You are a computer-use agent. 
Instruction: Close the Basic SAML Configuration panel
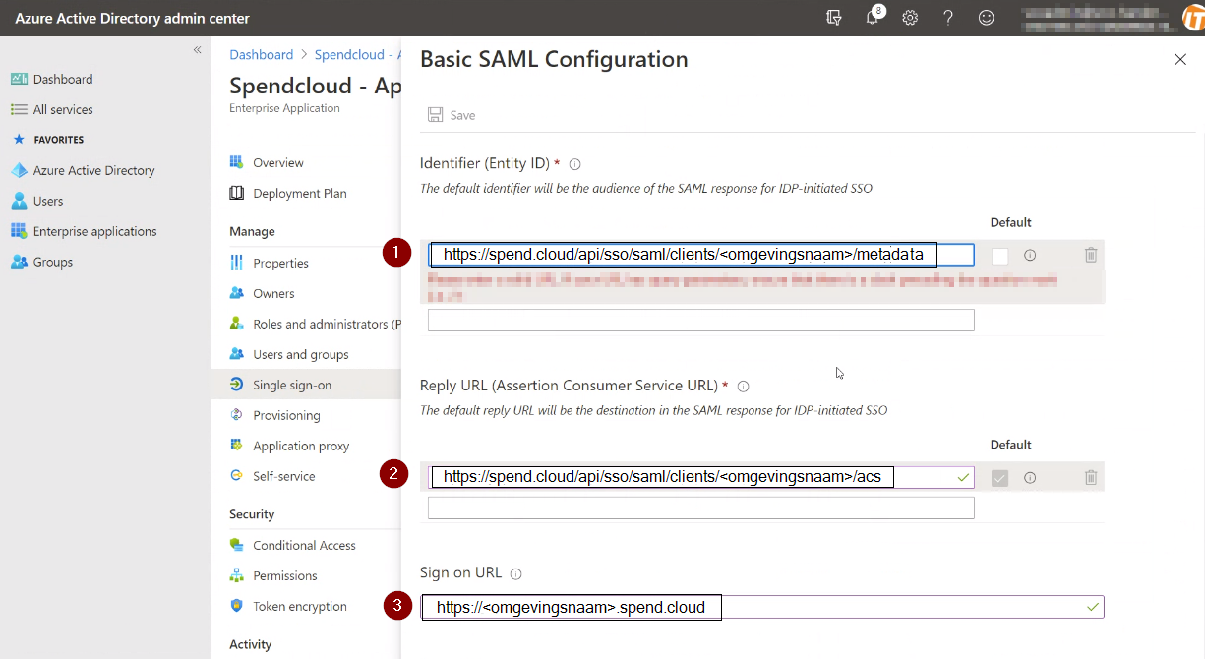coord(1180,60)
